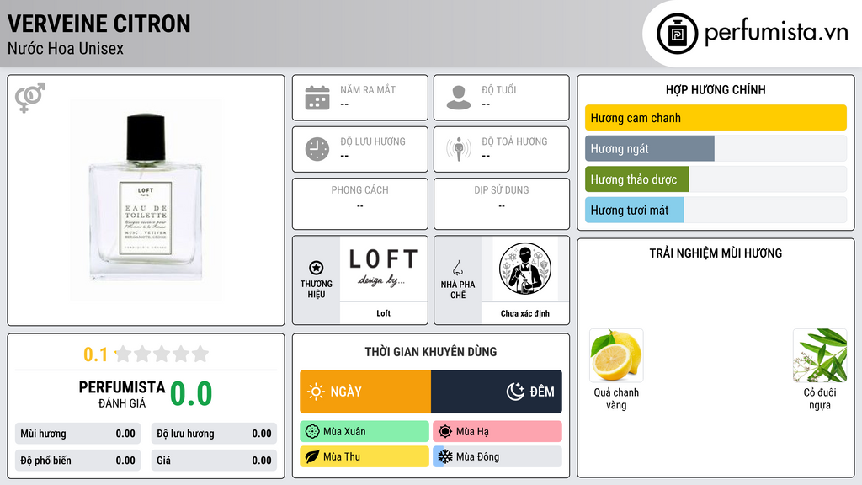Click the Hợp hương chính heading
862x485 pixels.
tap(716, 89)
